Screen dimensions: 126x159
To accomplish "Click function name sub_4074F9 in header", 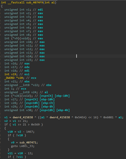I will 35,2.
